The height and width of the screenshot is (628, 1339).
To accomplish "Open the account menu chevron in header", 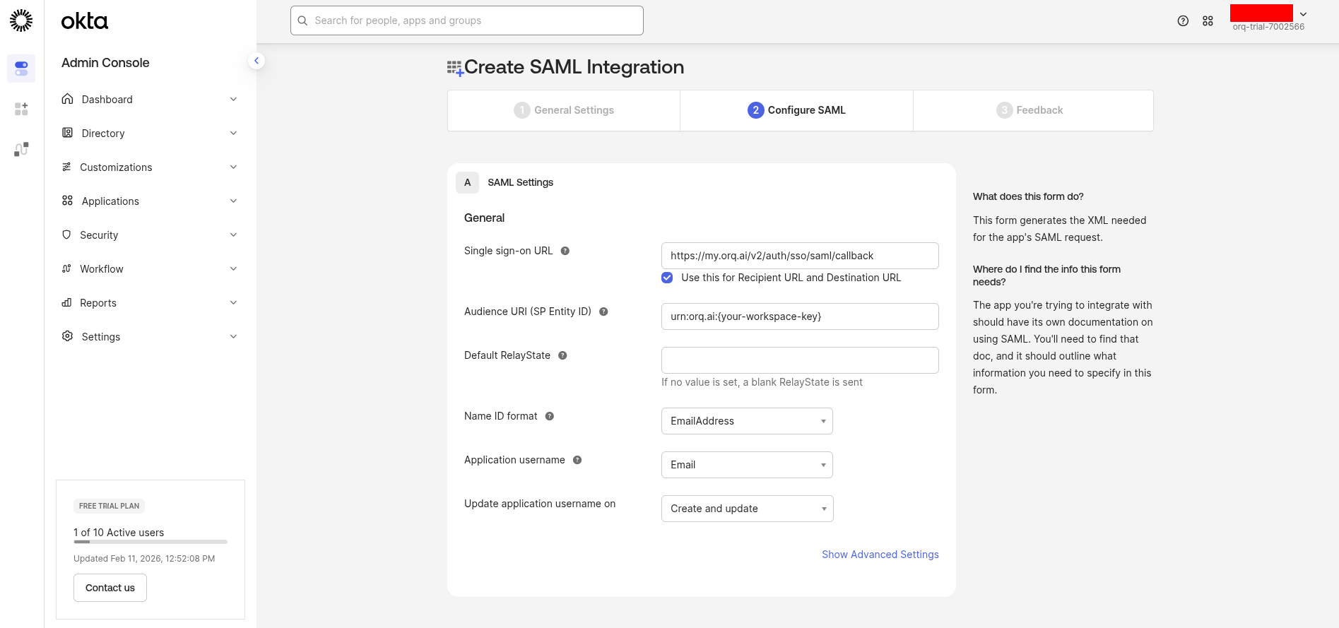I will pyautogui.click(x=1303, y=14).
